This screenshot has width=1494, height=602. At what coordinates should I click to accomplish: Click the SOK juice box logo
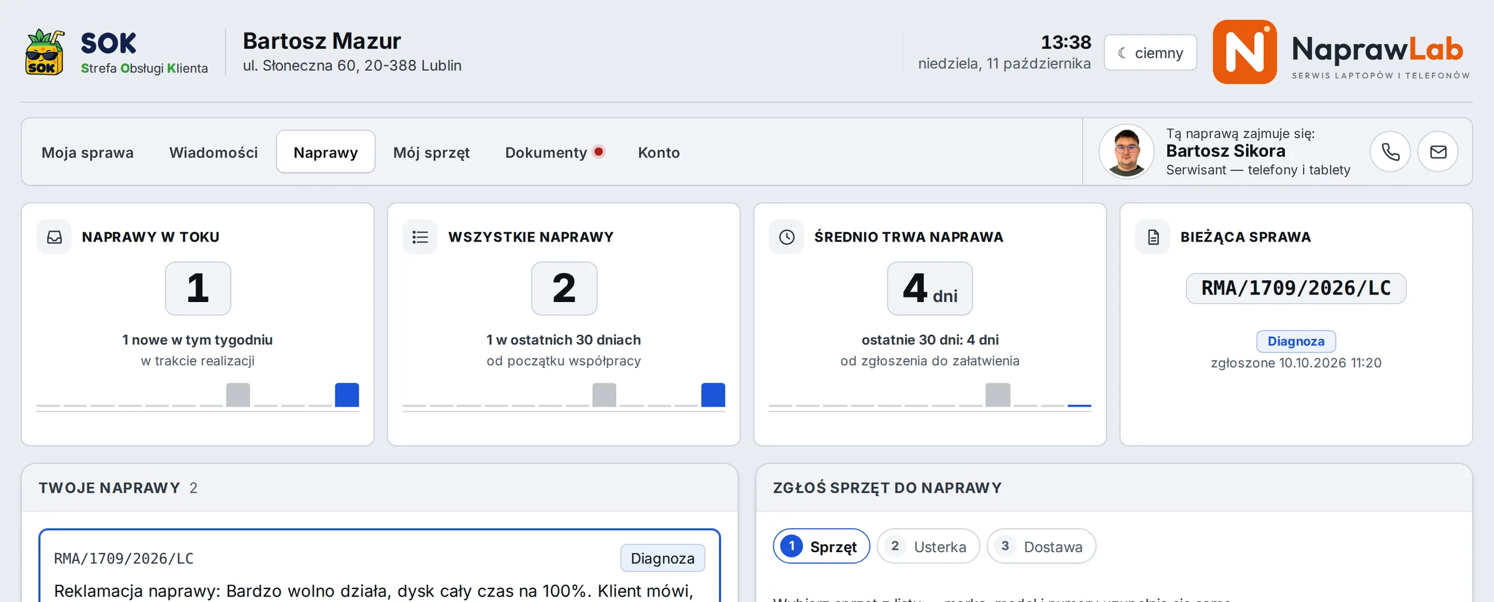(45, 52)
